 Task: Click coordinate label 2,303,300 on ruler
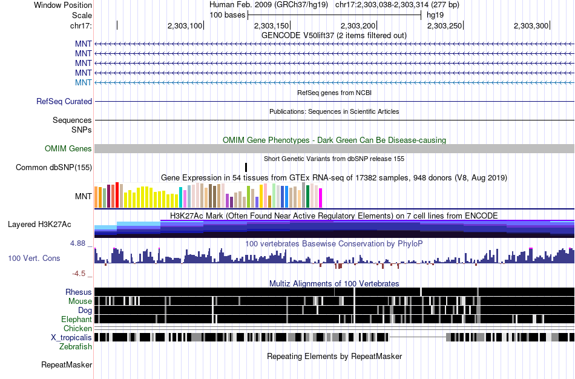pos(531,25)
